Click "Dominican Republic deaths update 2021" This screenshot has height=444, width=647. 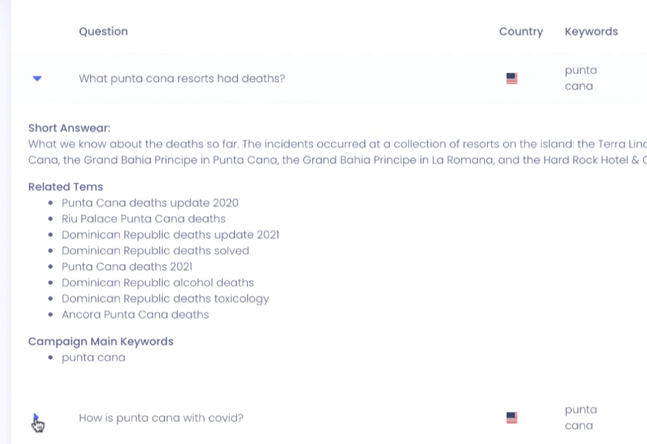pyautogui.click(x=170, y=234)
